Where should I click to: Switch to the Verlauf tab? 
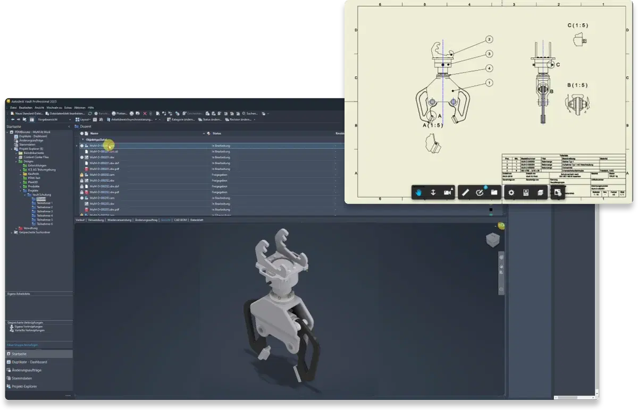pos(80,219)
